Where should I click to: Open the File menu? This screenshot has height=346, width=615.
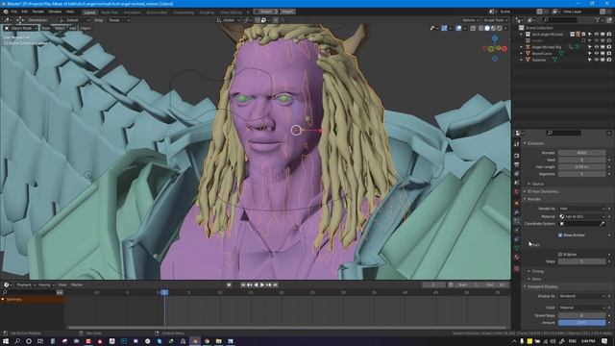coord(14,12)
